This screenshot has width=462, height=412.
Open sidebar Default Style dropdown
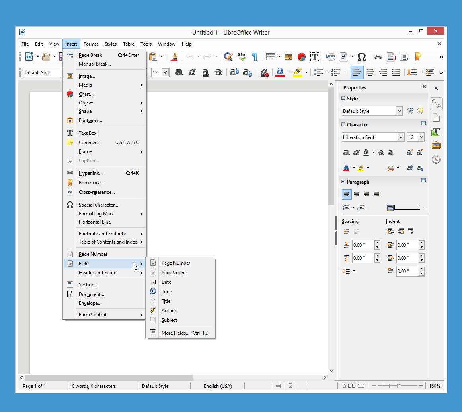(x=399, y=111)
